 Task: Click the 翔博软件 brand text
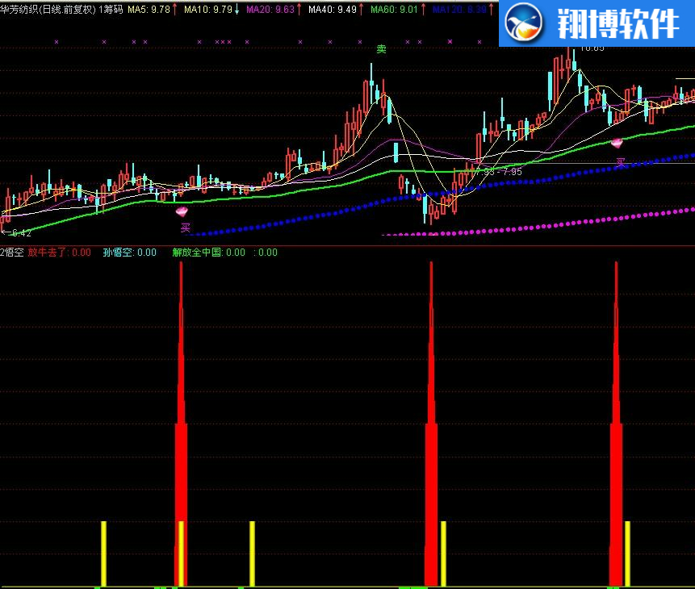click(x=618, y=24)
